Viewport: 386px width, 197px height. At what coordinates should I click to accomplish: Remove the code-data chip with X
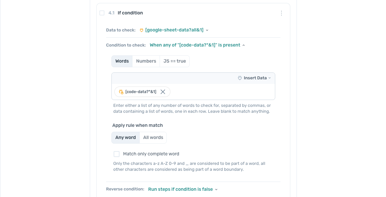click(163, 92)
